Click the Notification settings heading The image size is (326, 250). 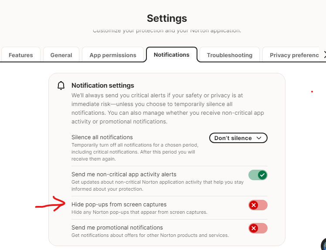tap(103, 86)
